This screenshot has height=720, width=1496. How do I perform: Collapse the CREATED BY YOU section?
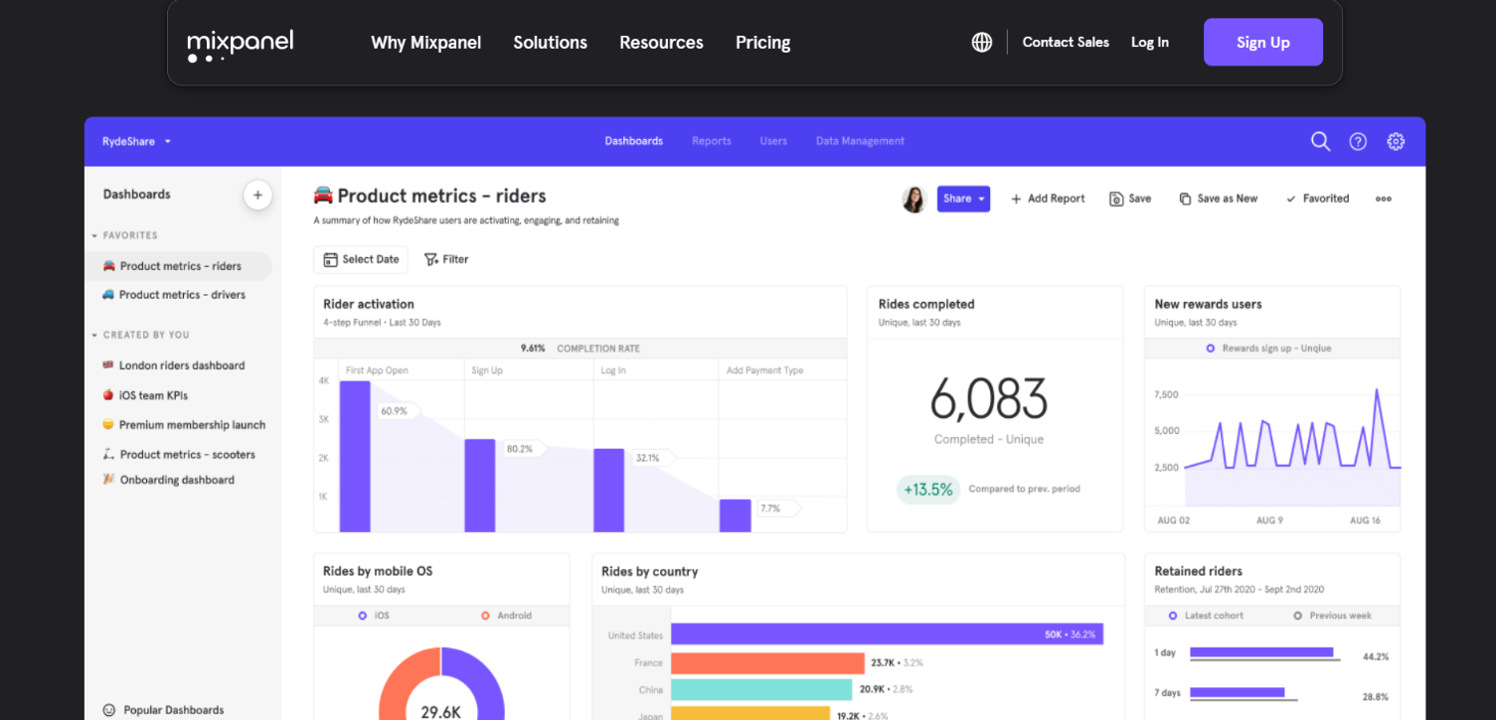point(94,336)
